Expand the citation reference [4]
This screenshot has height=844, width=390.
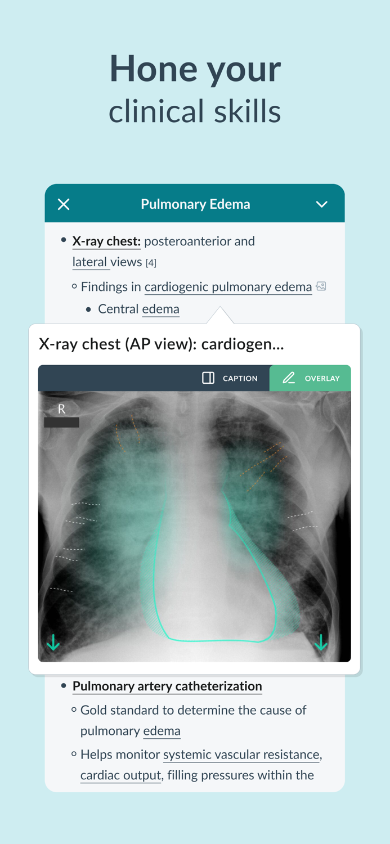pos(152,262)
